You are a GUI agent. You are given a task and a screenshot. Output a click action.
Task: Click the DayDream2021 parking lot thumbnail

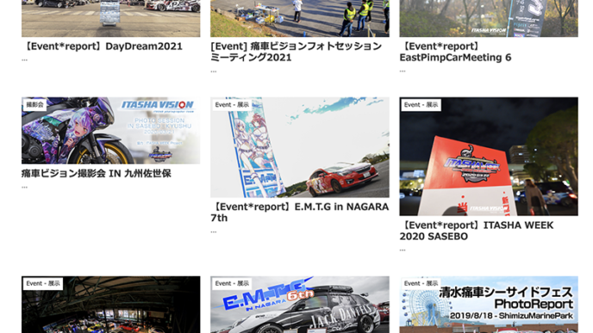[111, 18]
